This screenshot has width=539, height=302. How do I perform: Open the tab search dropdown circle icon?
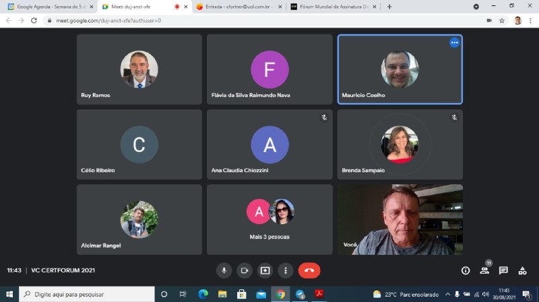click(476, 7)
